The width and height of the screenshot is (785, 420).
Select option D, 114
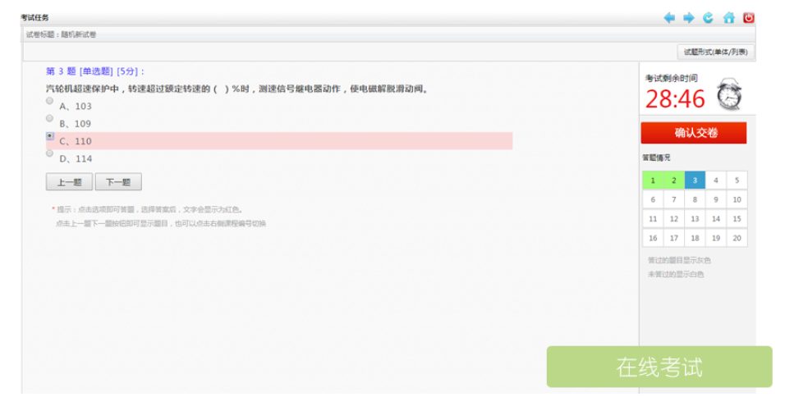pos(50,154)
